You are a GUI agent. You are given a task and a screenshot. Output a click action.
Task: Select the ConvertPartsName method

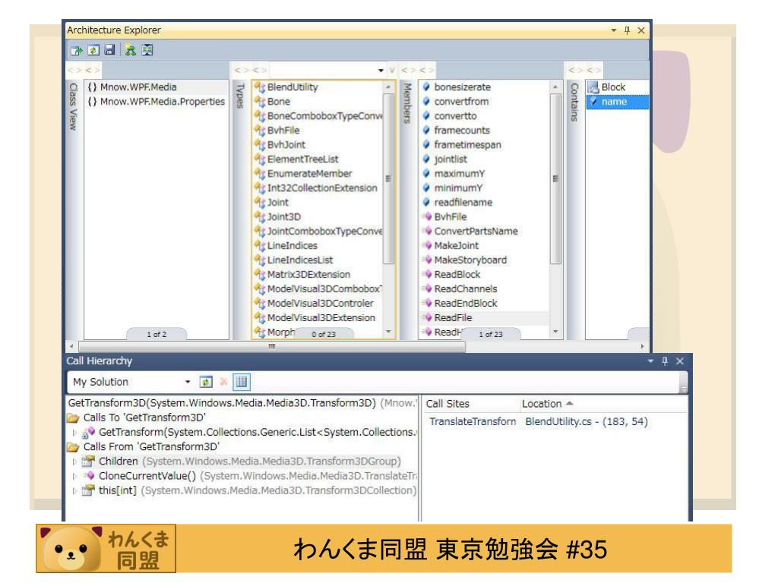coord(476,231)
